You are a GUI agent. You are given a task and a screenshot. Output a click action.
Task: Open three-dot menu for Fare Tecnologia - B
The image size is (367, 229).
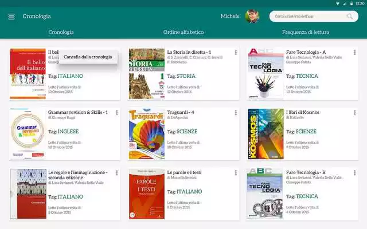354,173
